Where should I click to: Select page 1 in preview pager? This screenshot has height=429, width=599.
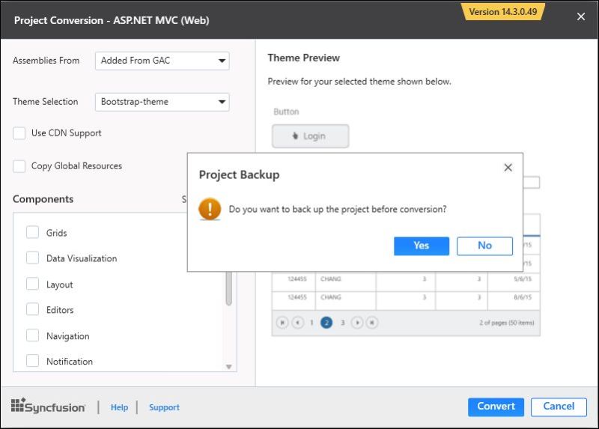pos(311,323)
